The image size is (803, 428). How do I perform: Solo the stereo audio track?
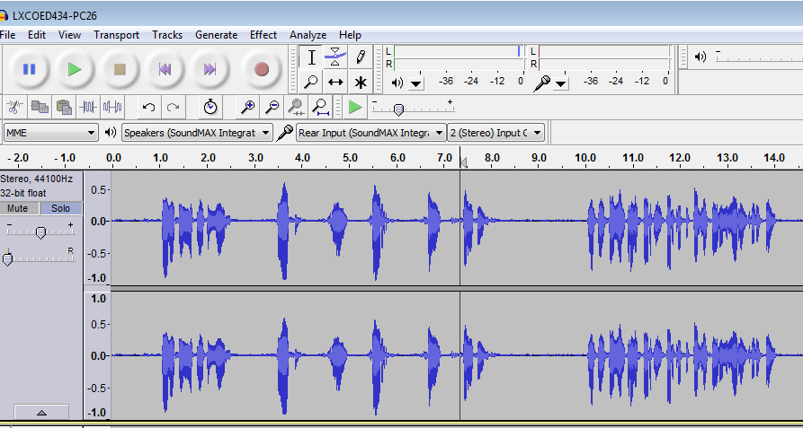click(x=60, y=208)
